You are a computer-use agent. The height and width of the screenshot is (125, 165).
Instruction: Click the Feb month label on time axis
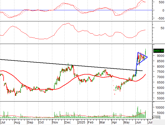[91, 122]
